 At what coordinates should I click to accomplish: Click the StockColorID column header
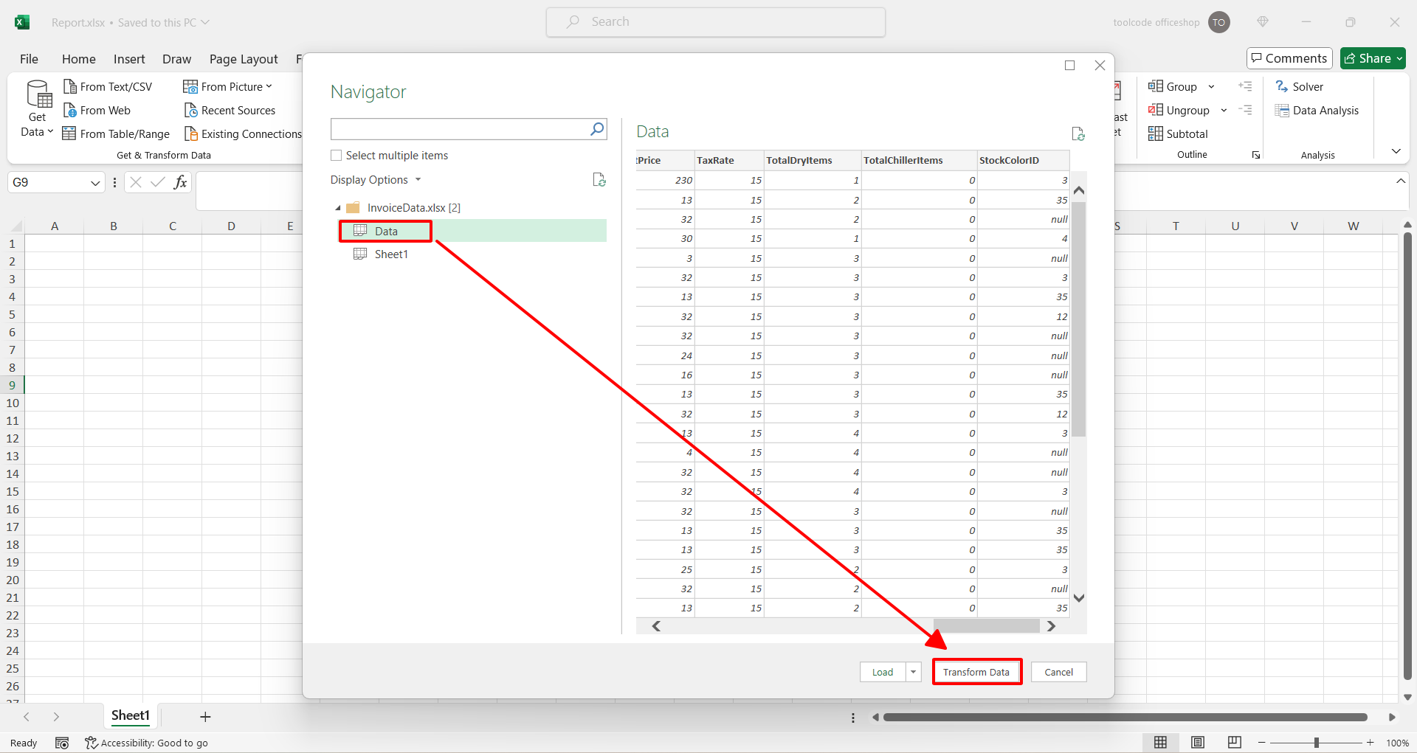pos(1023,161)
